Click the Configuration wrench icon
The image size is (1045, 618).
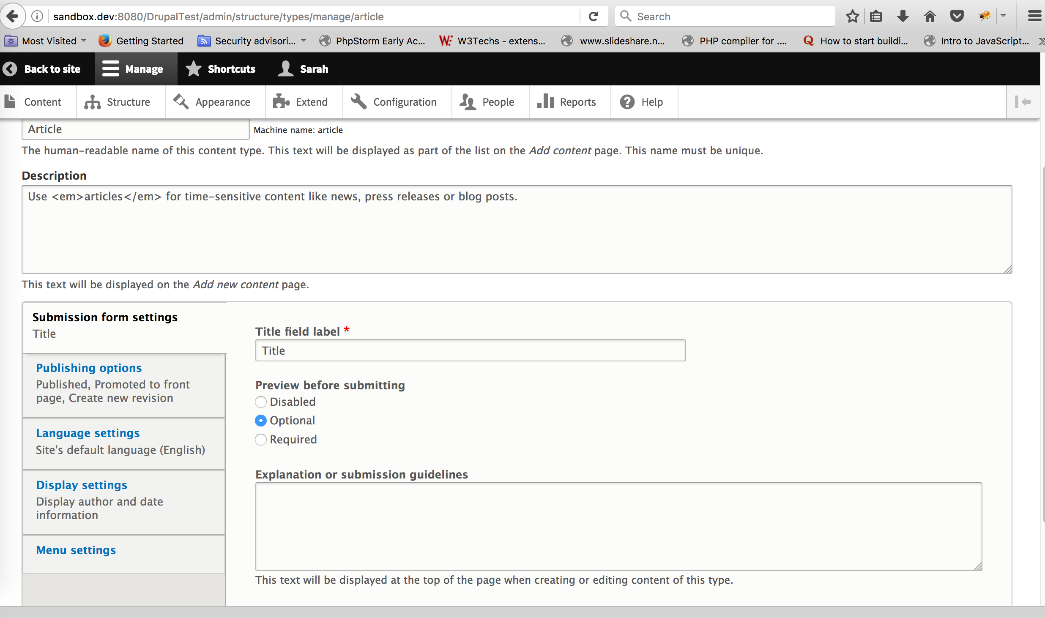coord(358,101)
